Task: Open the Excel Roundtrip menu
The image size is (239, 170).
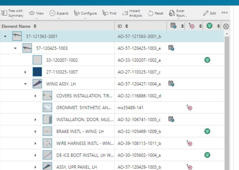Action: 178,13
